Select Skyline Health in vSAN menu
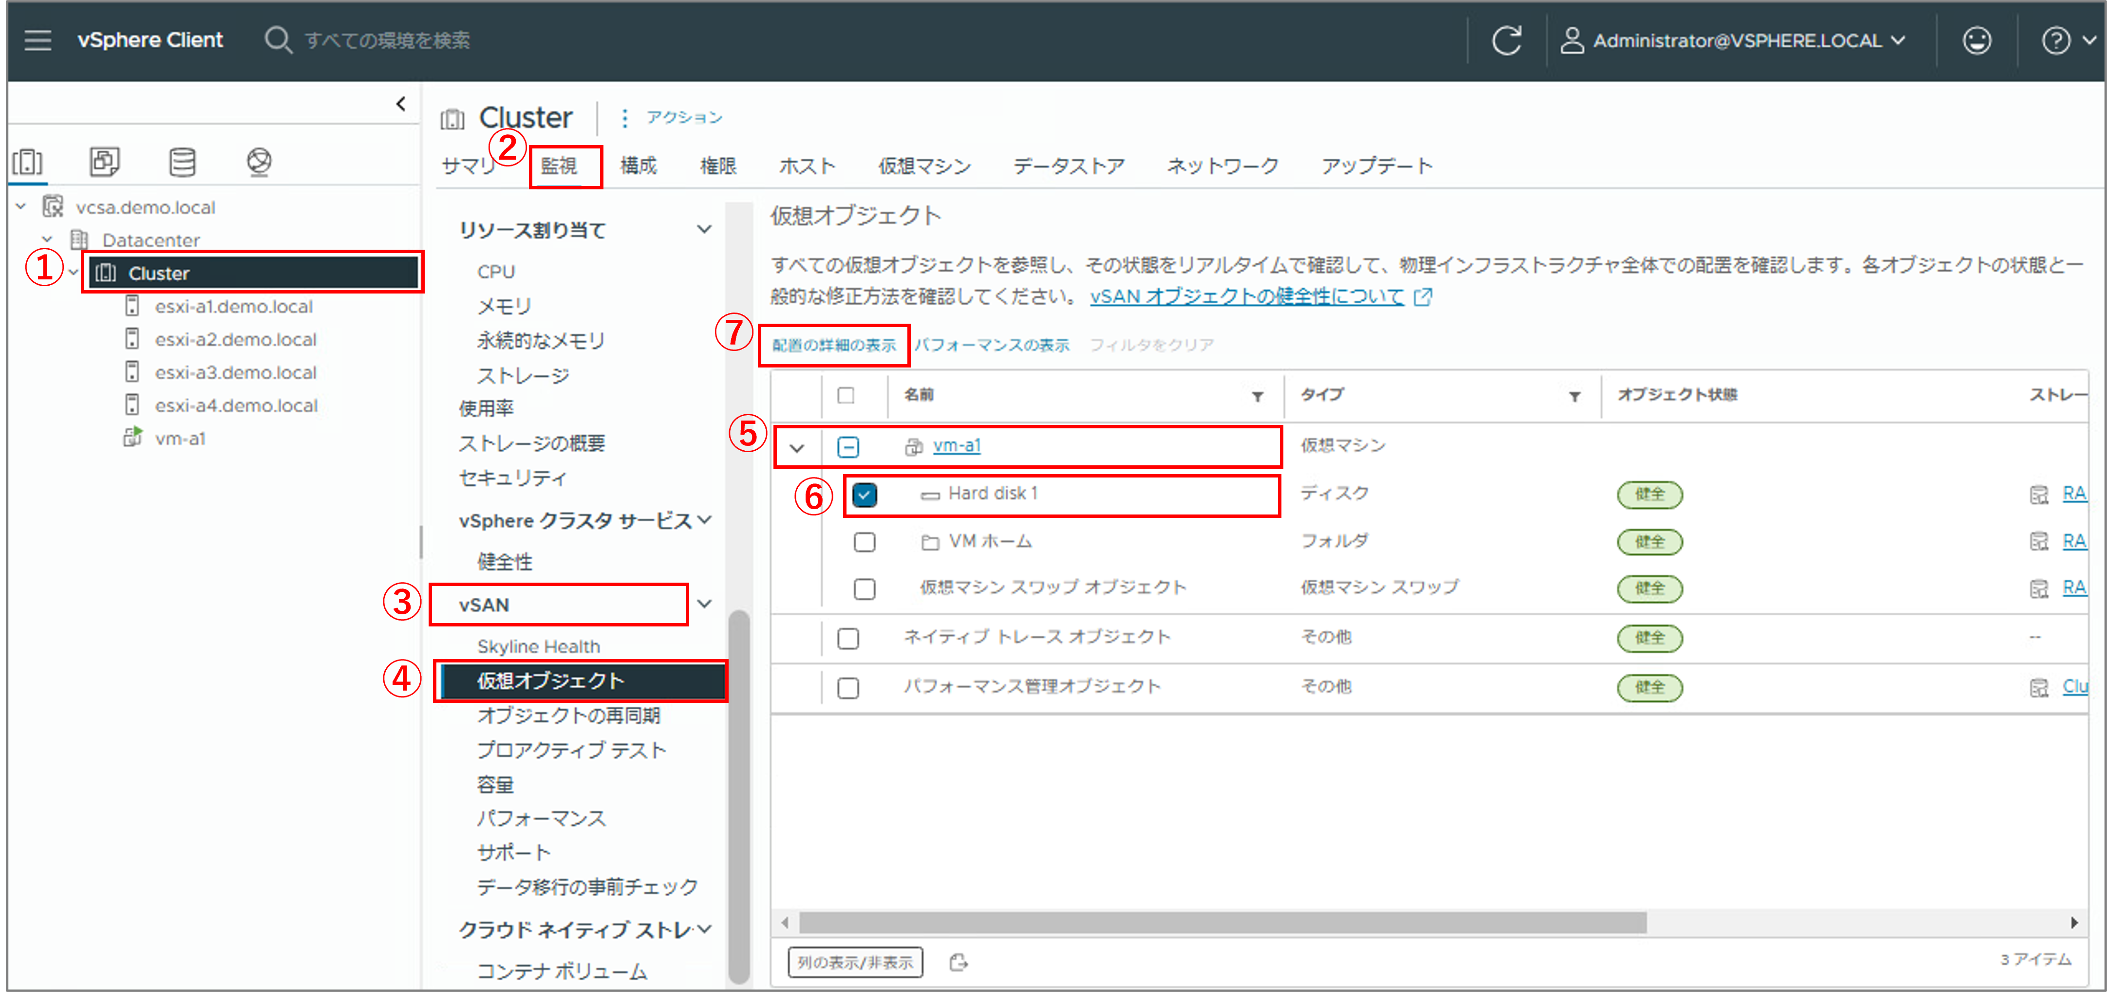Image resolution: width=2107 pixels, height=992 pixels. point(538,646)
